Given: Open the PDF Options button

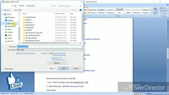Looking at the screenshot, I should (57, 63).
